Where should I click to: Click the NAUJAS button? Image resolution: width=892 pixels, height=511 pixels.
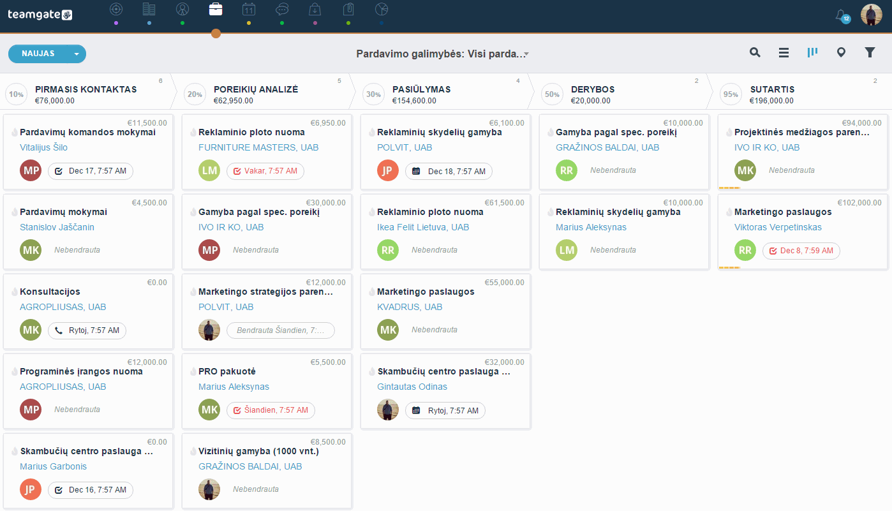pos(38,54)
